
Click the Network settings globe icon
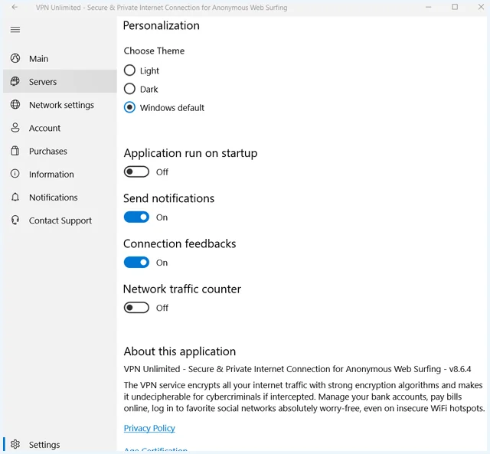click(x=15, y=105)
